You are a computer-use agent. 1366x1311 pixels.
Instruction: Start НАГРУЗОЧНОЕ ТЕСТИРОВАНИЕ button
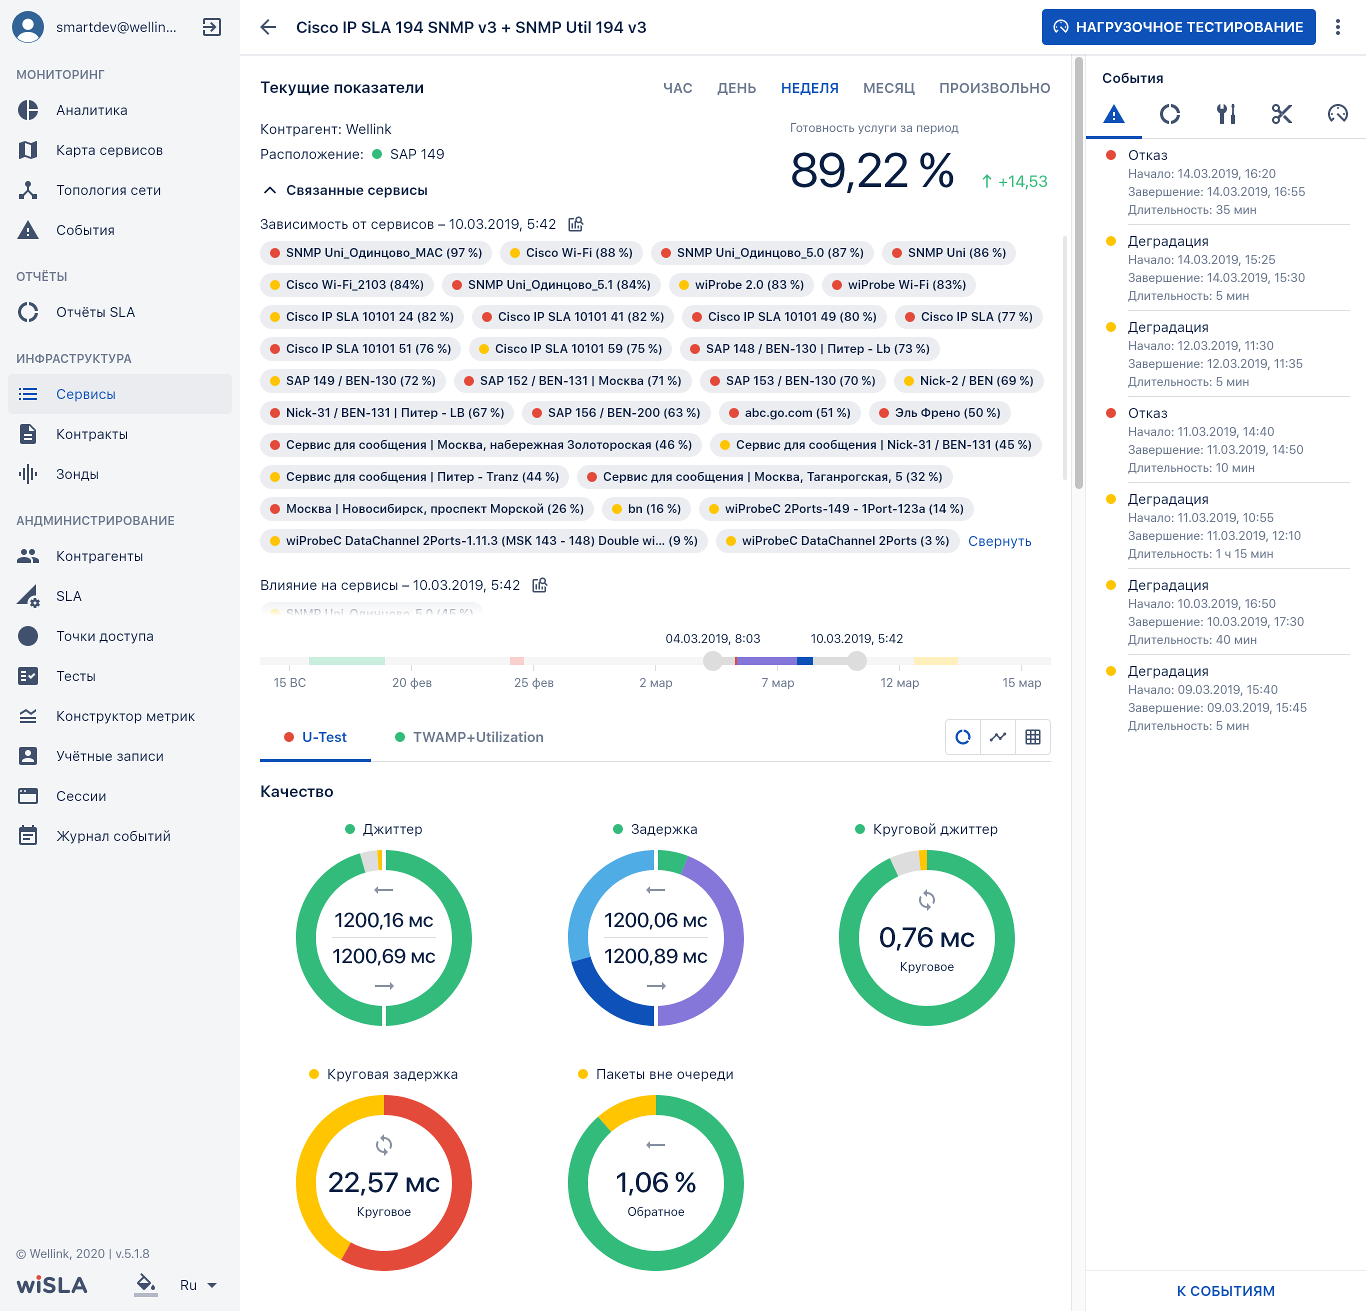click(1178, 27)
